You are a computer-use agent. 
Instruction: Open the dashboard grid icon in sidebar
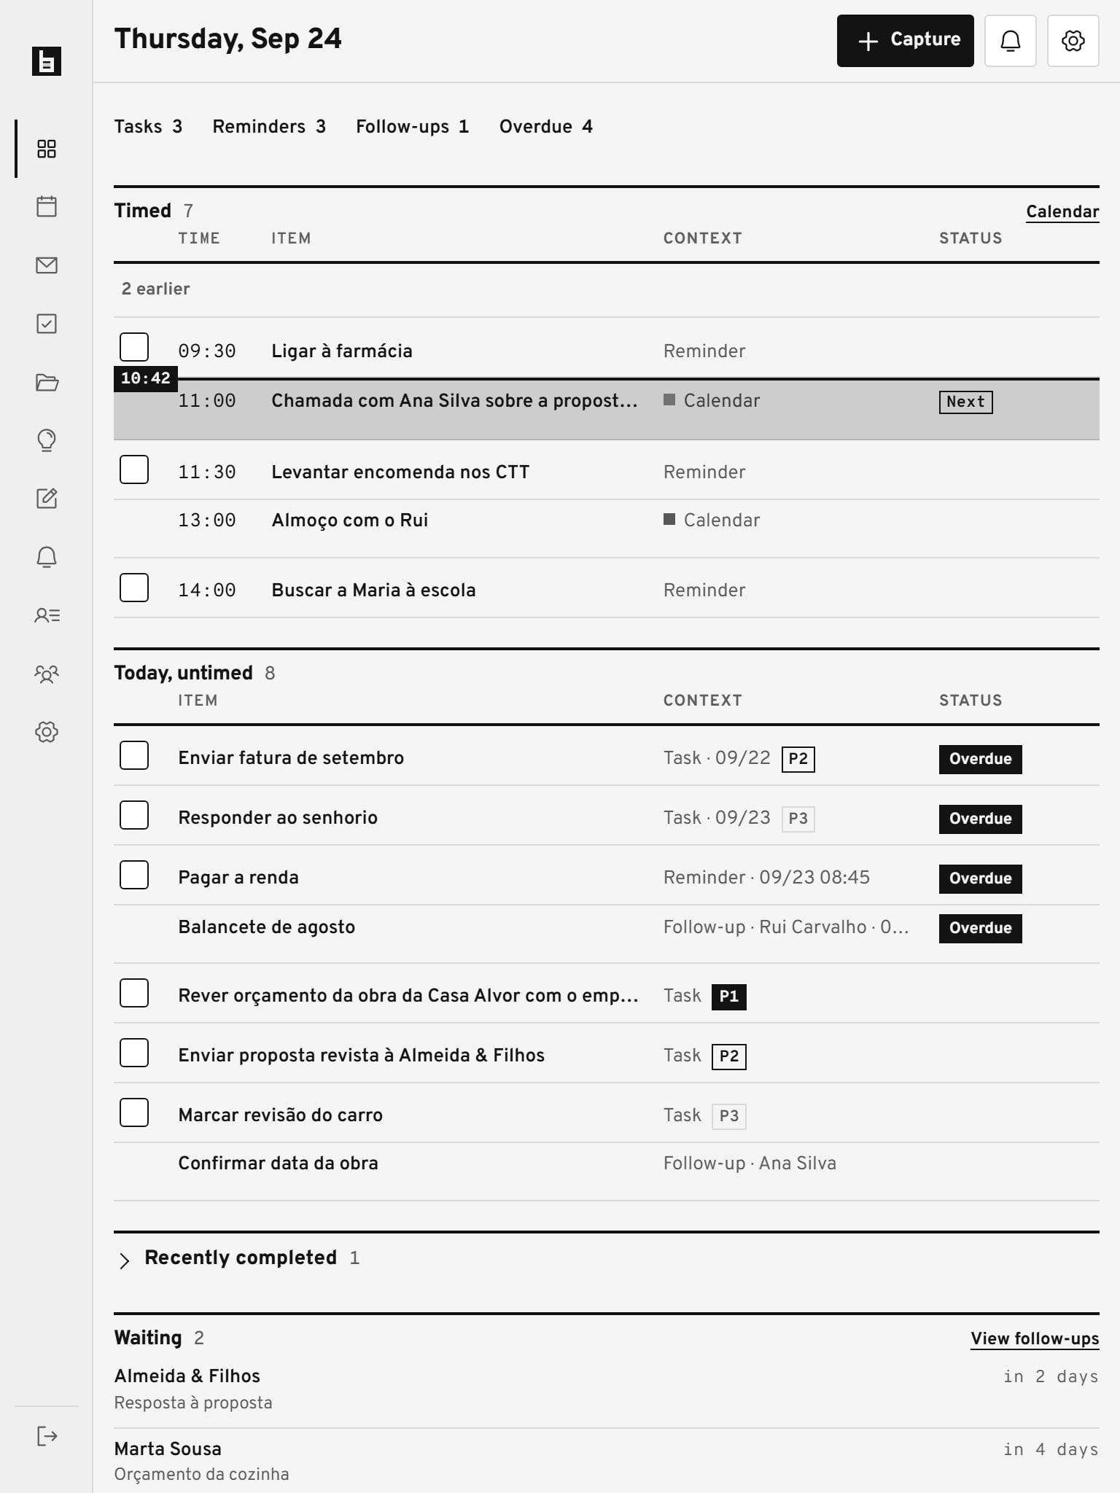[x=47, y=149]
